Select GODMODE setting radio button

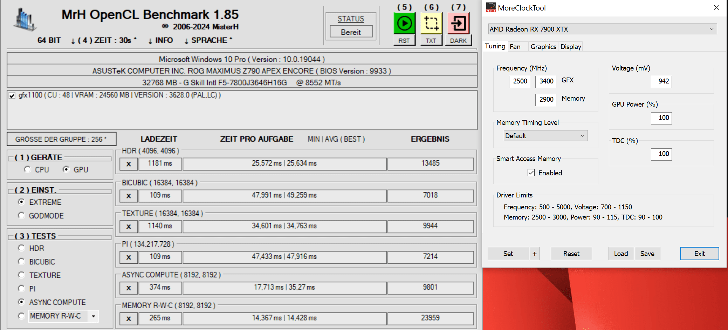coord(21,215)
